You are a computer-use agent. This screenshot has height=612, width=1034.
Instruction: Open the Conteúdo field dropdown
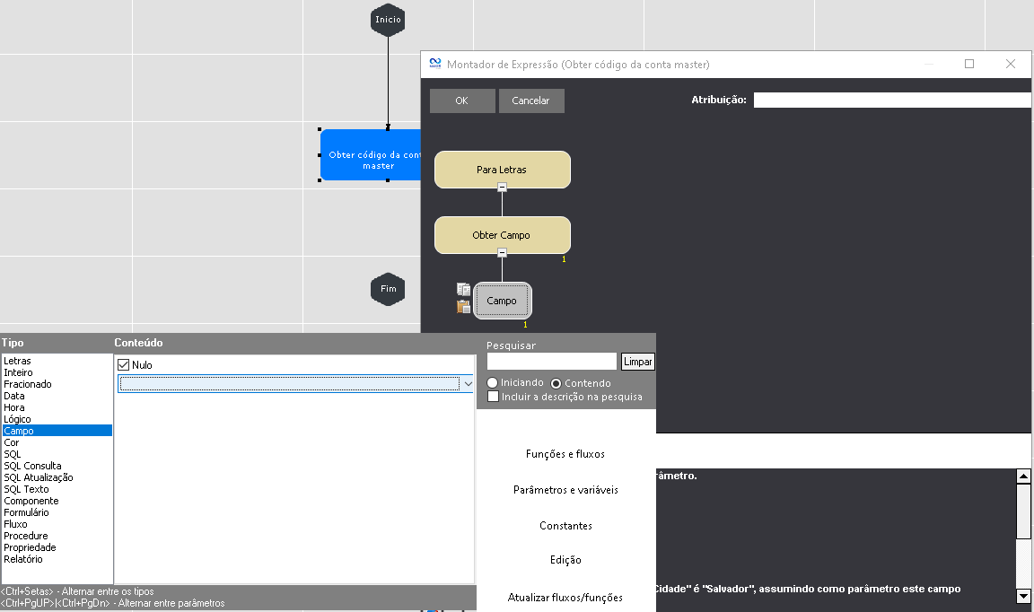(467, 384)
